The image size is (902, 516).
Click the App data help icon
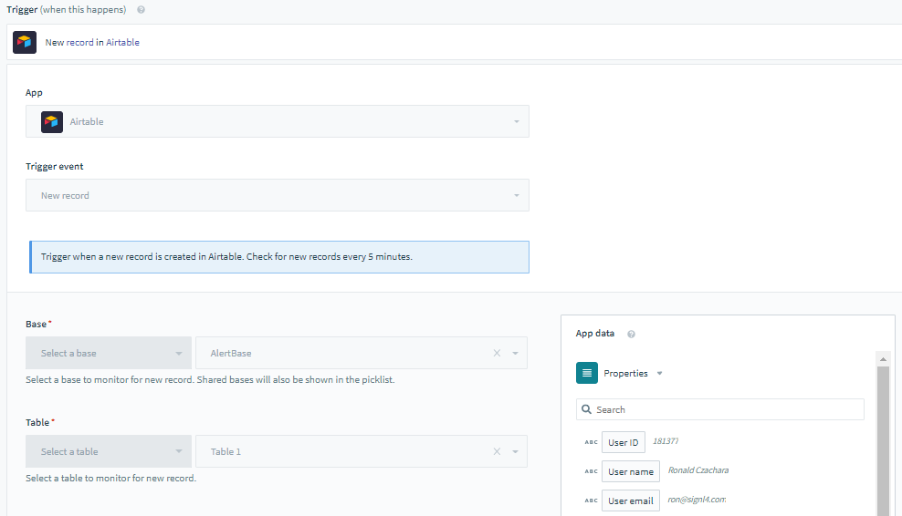click(631, 334)
